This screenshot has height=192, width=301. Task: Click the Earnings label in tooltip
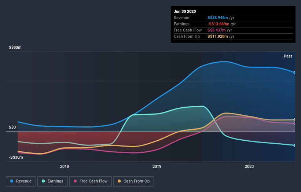pos(181,24)
